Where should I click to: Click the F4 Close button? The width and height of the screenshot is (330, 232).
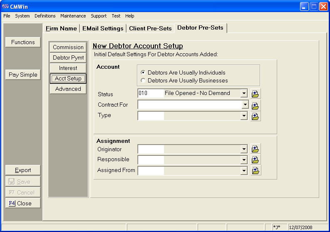23,204
